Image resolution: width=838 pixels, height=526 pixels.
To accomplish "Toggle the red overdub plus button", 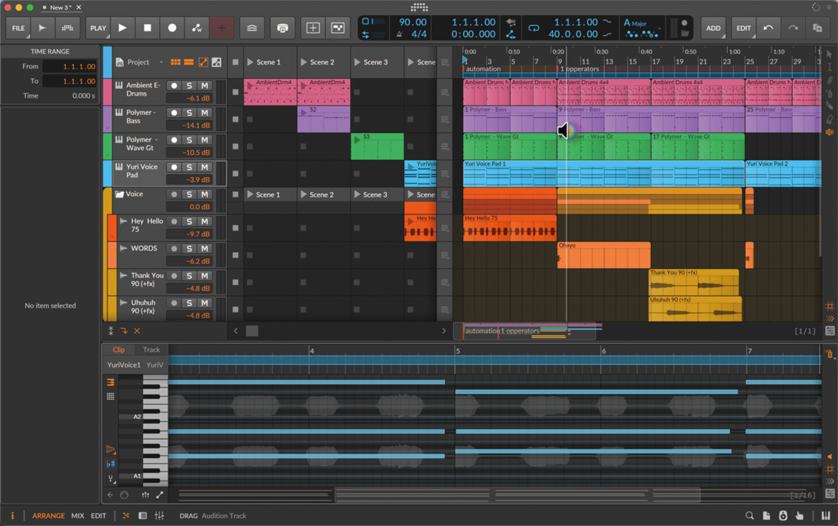I will [x=222, y=28].
